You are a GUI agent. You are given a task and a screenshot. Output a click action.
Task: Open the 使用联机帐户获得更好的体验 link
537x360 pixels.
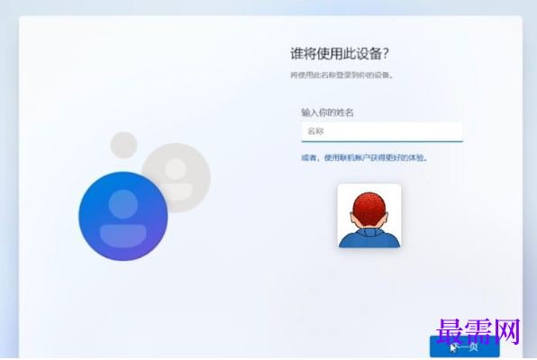click(376, 157)
